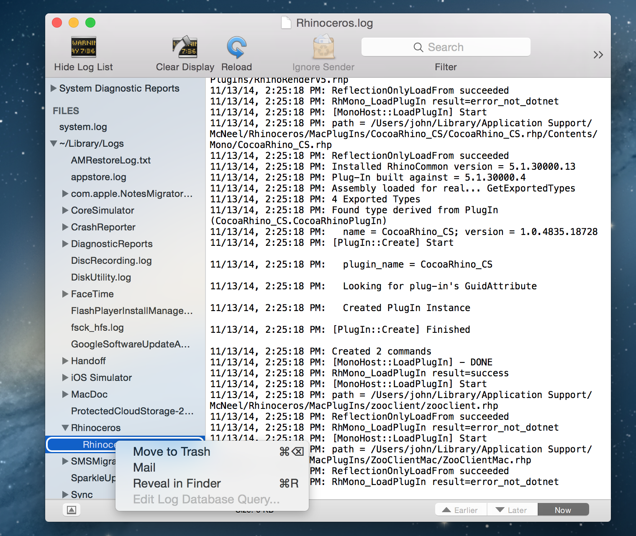The image size is (636, 536).
Task: Click the 'plugin_name = CocoaRhino_CS' line
Action: coord(351,264)
